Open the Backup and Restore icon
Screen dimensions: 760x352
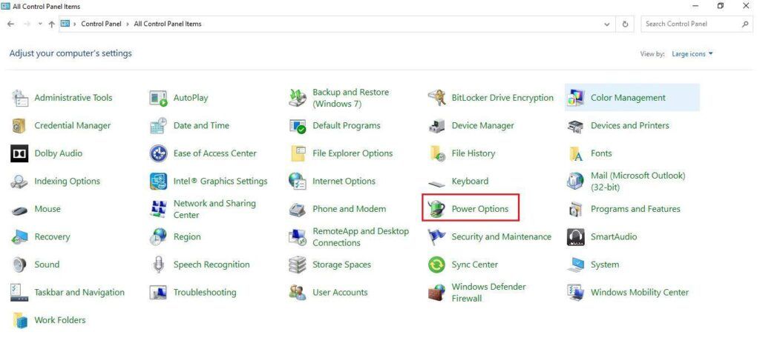(x=297, y=98)
